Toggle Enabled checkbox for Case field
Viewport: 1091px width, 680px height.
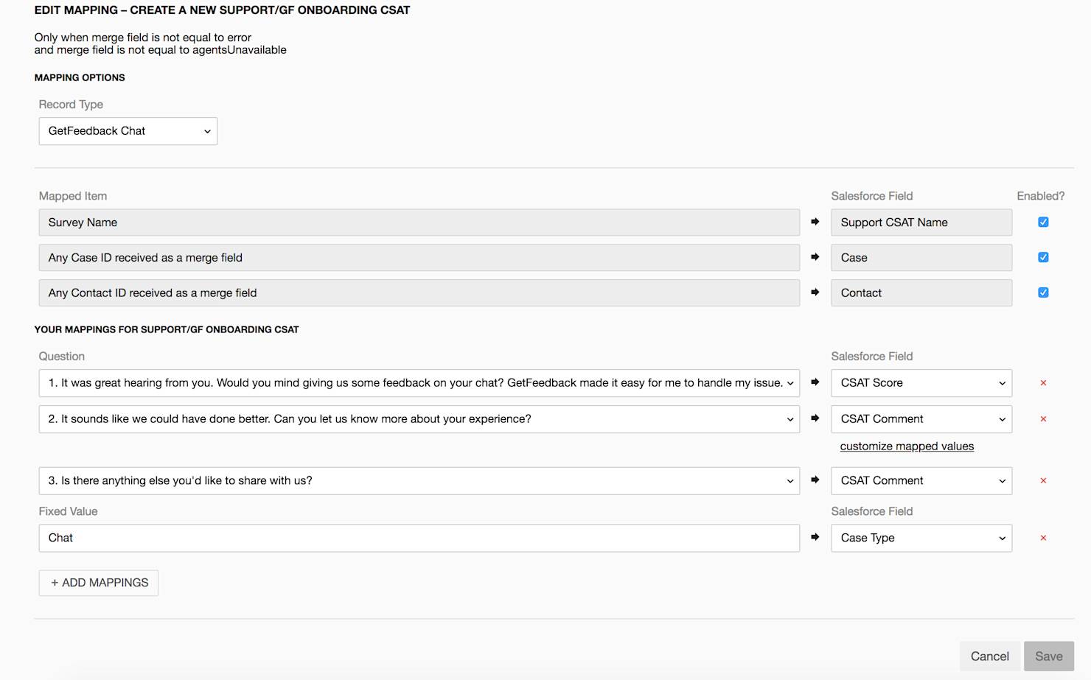(x=1043, y=257)
